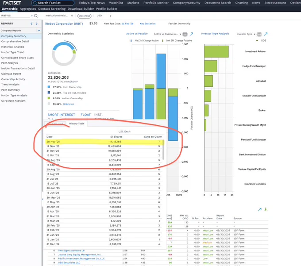
Task: Open the Portfolio Monitor menu
Action: pos(156,3)
